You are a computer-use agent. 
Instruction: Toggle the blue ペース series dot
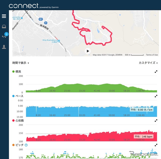tap(13, 96)
